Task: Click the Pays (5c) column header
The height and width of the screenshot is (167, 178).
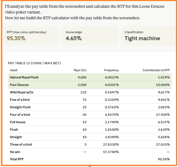Action: pyautogui.click(x=80, y=70)
